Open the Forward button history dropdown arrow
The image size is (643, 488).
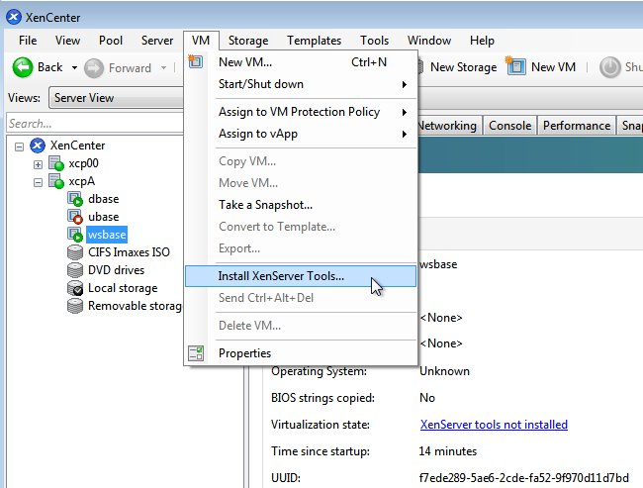click(163, 67)
